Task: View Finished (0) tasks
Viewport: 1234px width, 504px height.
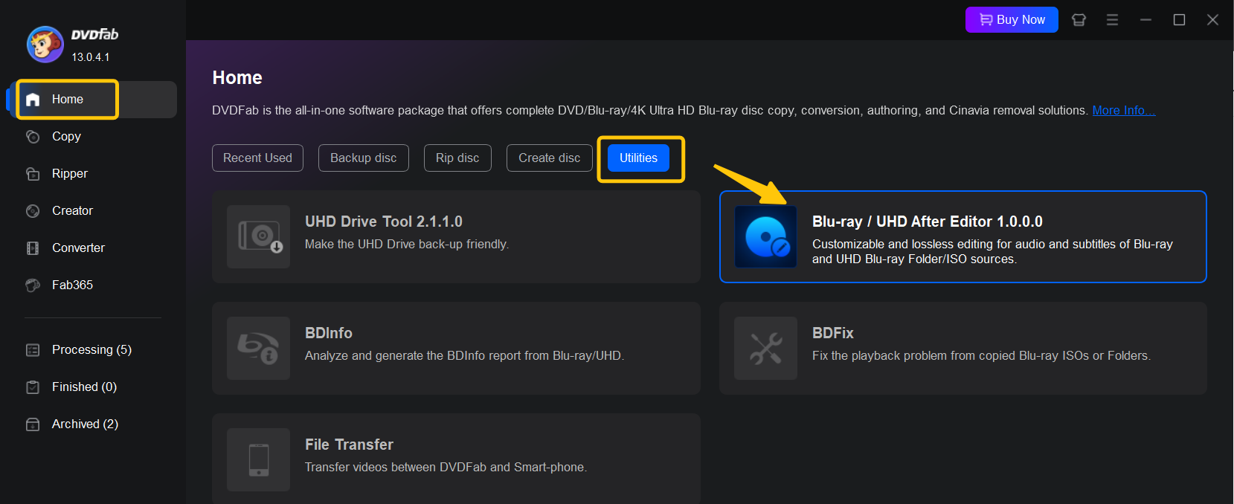Action: tap(84, 387)
